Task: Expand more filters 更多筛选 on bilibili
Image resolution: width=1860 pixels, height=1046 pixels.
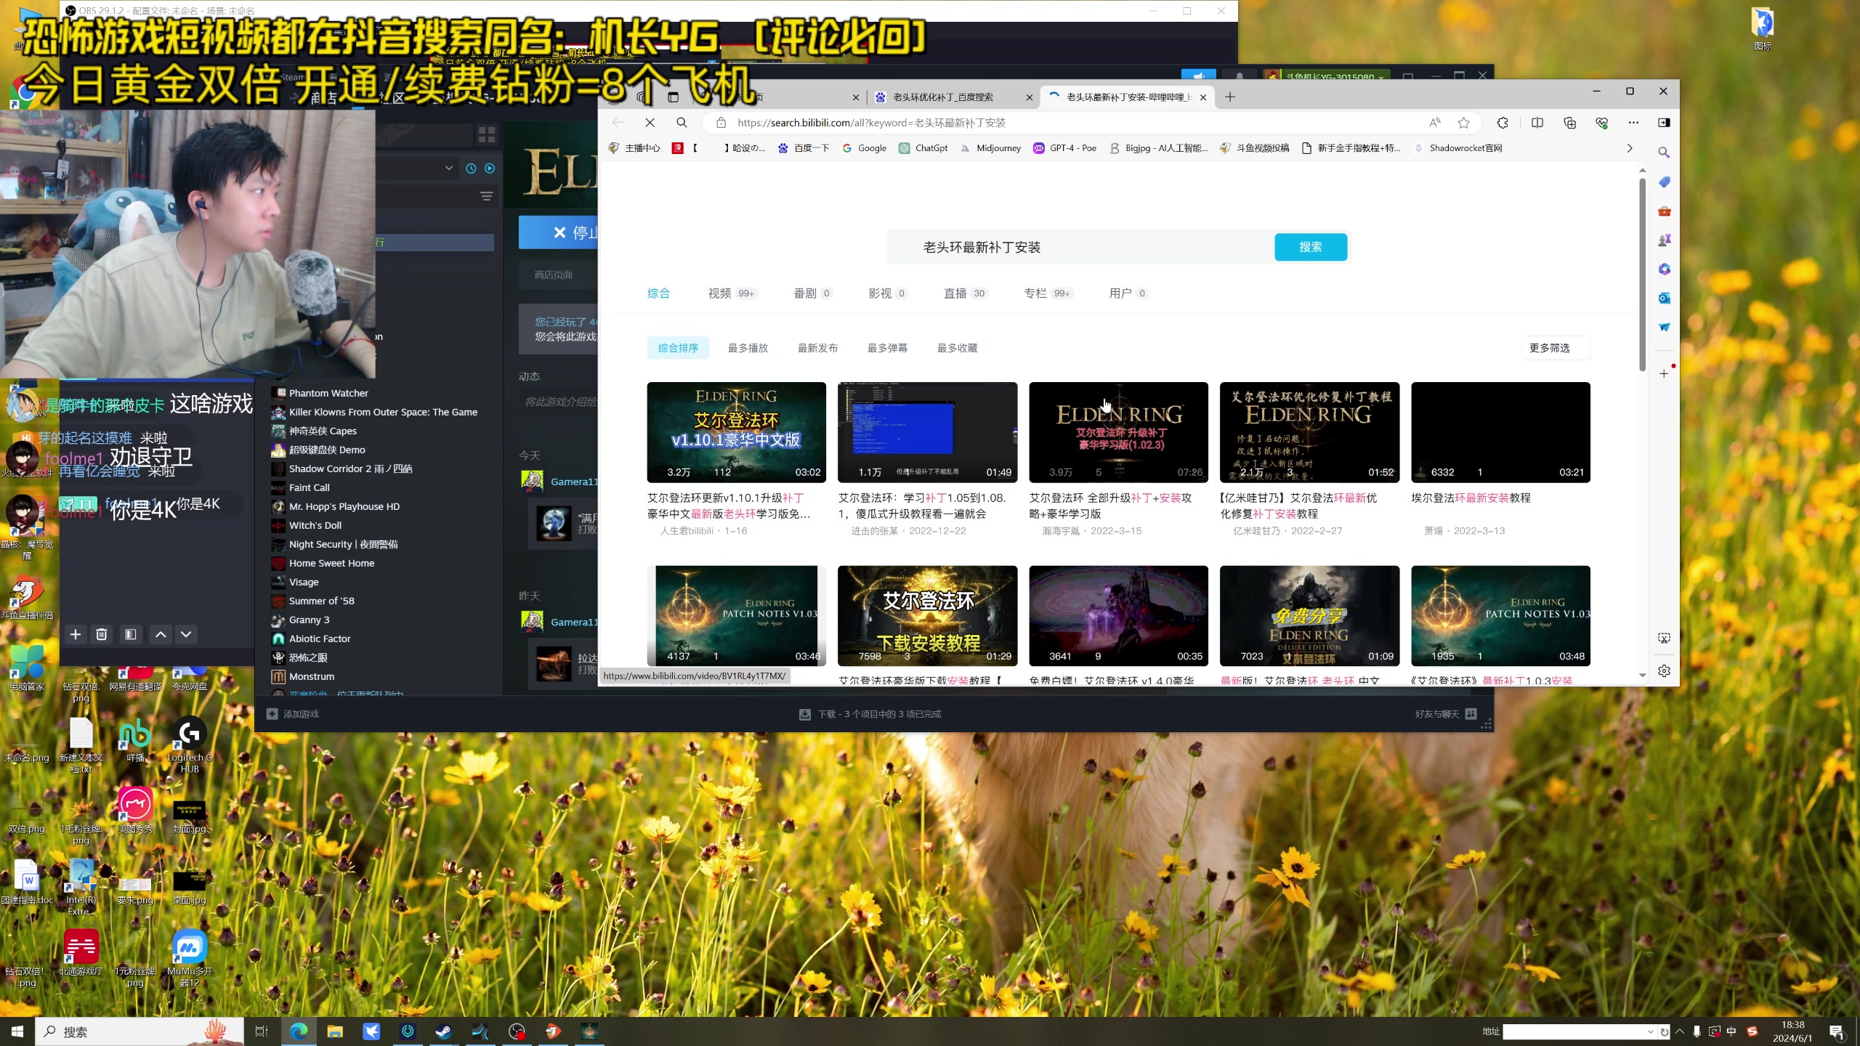Action: 1555,348
